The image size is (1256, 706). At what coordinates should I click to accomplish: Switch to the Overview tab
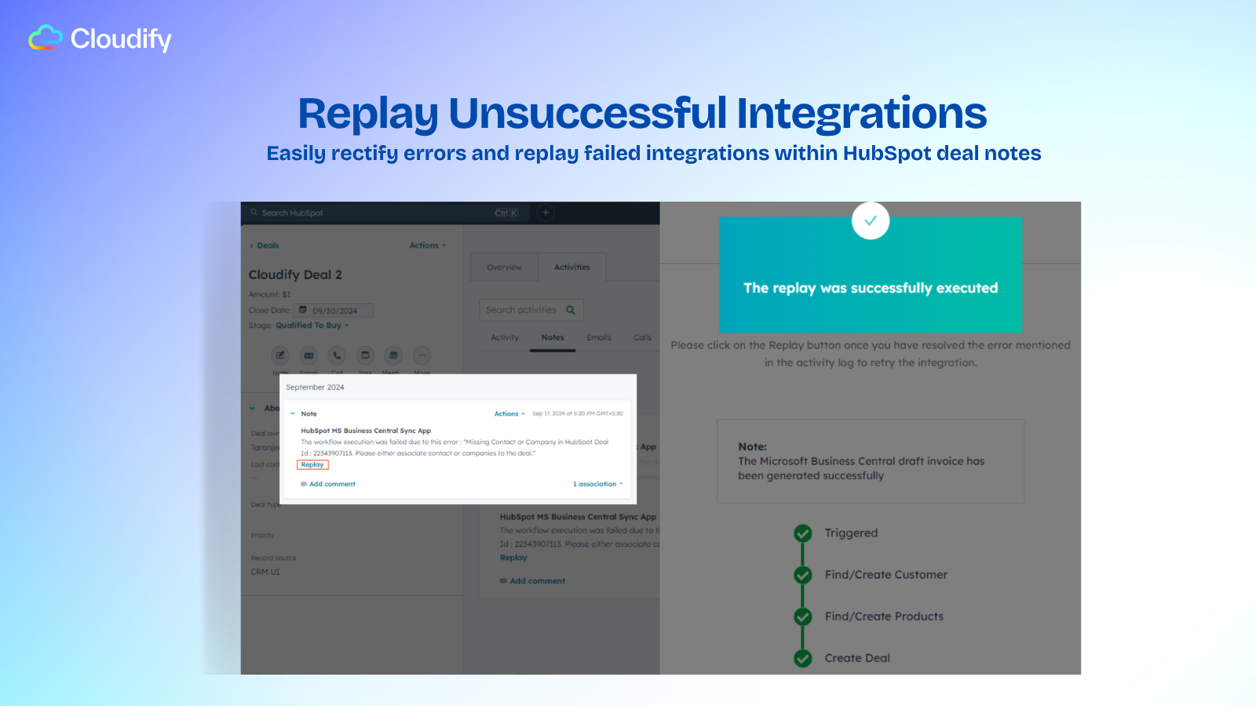[x=504, y=267]
